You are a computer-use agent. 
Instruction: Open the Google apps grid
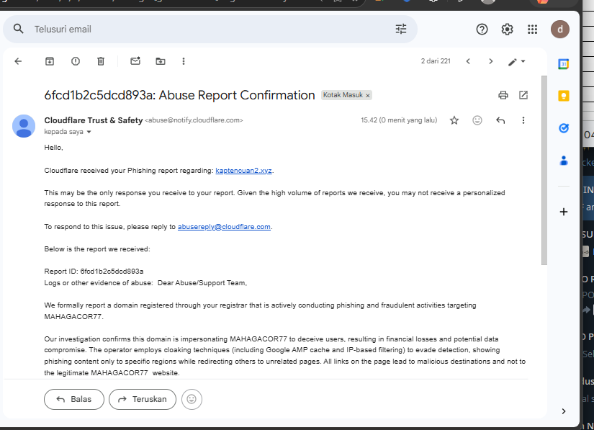532,30
